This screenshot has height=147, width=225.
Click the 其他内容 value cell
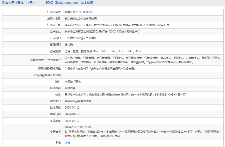click(70, 88)
